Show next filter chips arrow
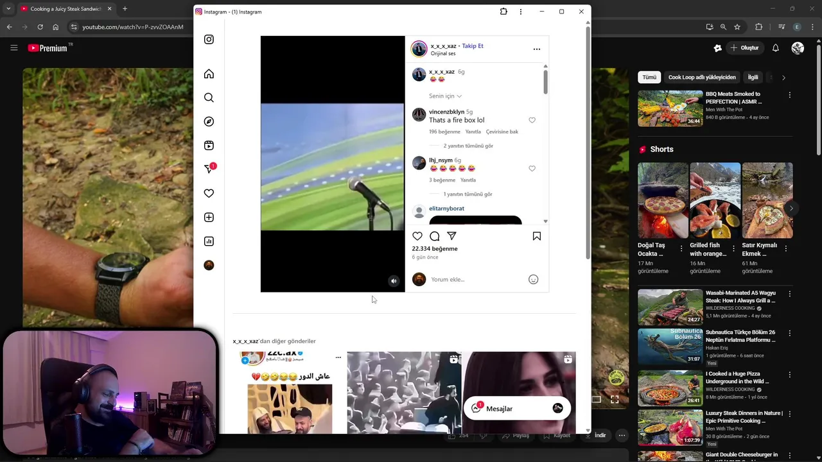Viewport: 822px width, 462px height. (783, 77)
